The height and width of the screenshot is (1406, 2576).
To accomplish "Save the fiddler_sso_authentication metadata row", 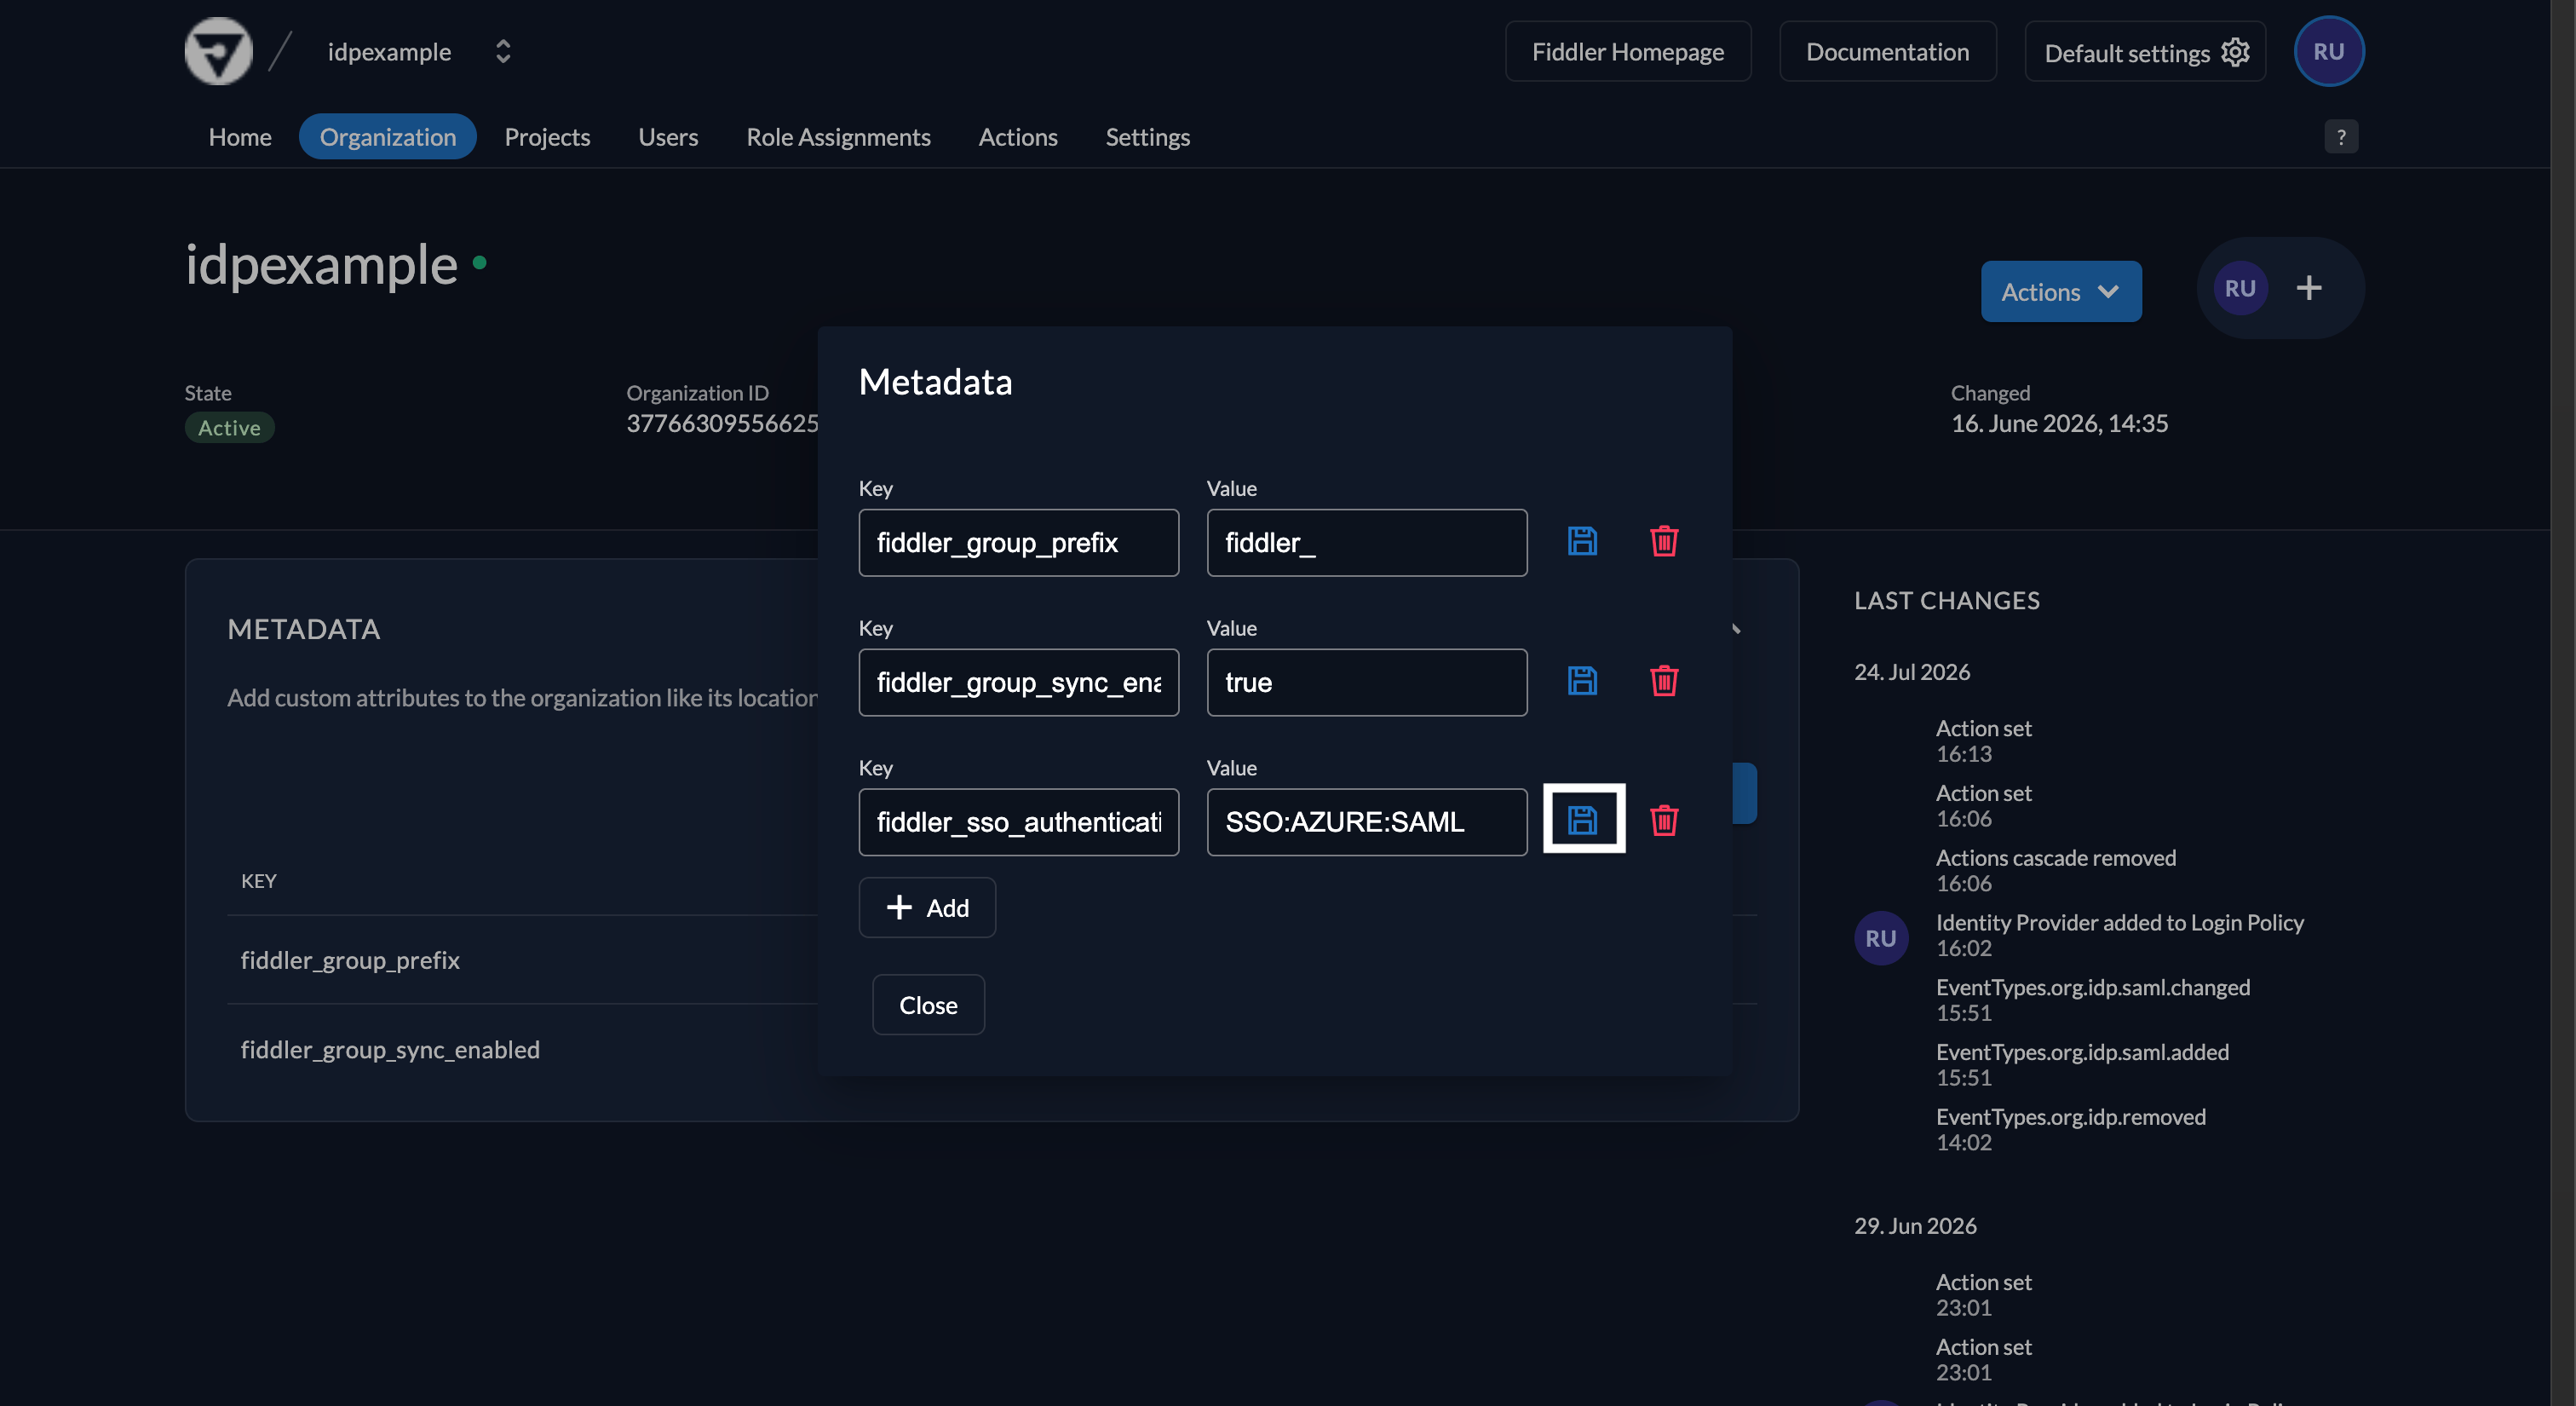I will tap(1583, 819).
